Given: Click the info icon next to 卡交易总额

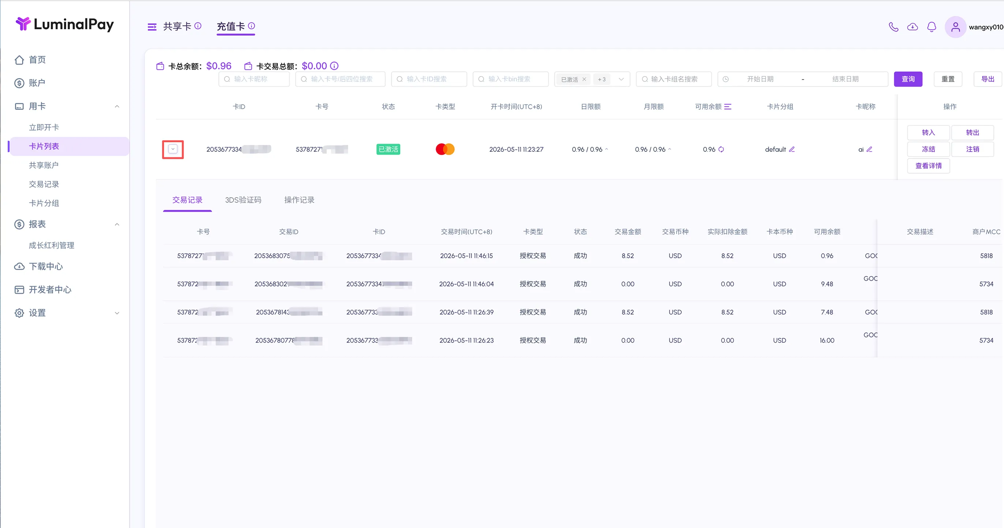Looking at the screenshot, I should pos(334,66).
